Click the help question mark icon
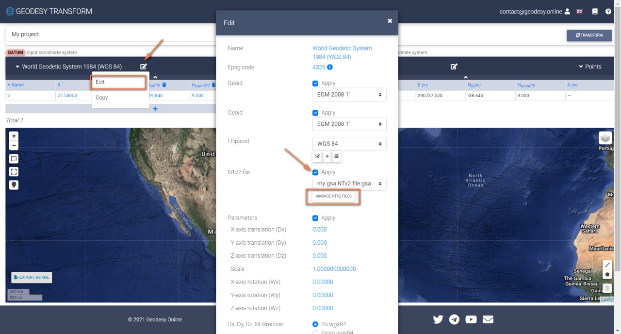The height and width of the screenshot is (334, 621). pos(608,12)
